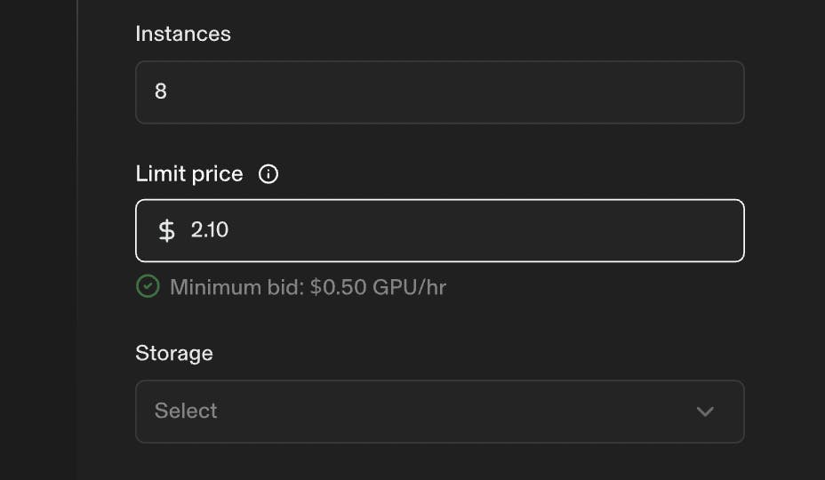Click the dark left sidebar panel
825x480 pixels.
coord(37,240)
